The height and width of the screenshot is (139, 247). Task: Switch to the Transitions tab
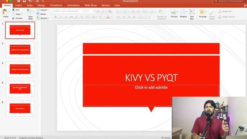pos(56,5)
